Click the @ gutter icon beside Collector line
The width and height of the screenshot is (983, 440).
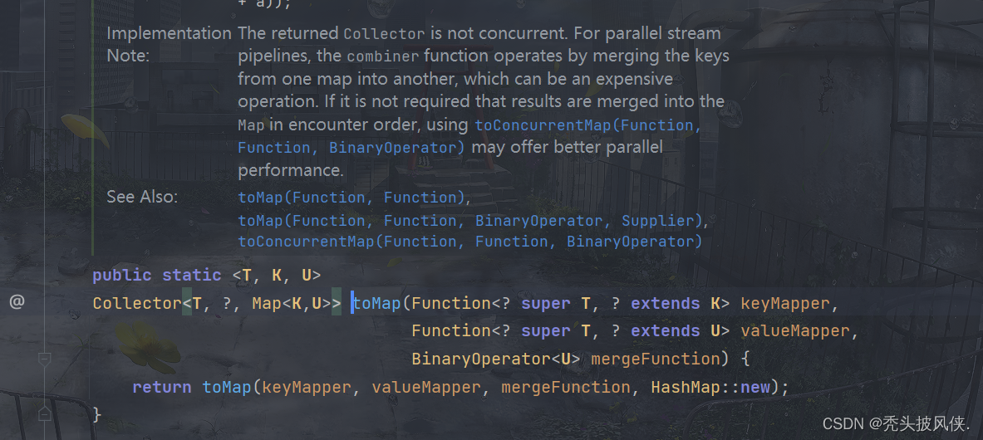point(17,302)
